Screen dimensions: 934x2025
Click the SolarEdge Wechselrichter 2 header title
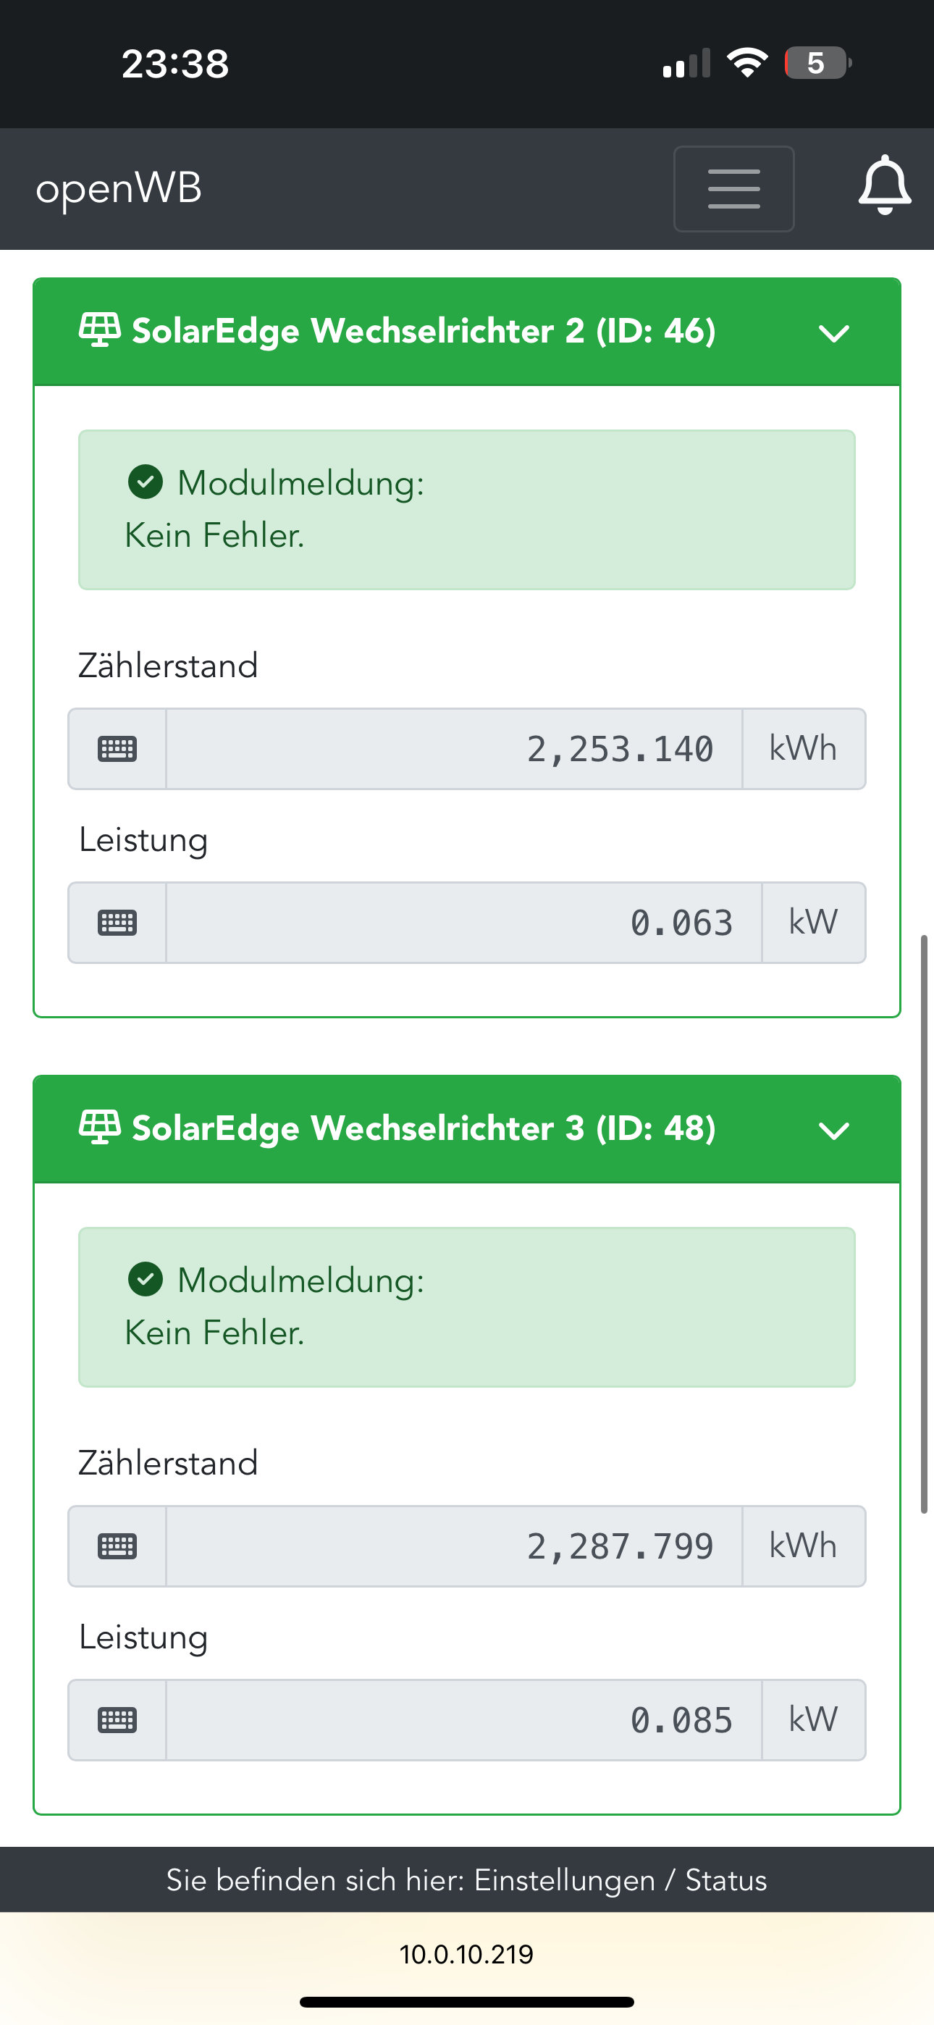(x=424, y=331)
